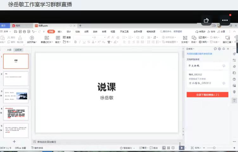Click the 关闭自动显示缺失字体列表 link

click(x=200, y=54)
